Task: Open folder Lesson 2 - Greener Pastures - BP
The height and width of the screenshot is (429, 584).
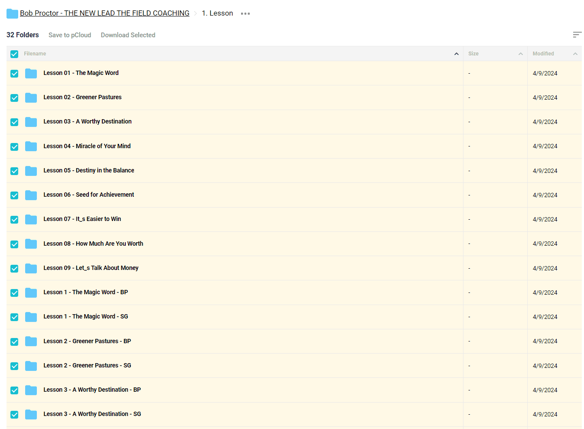Action: (x=87, y=341)
